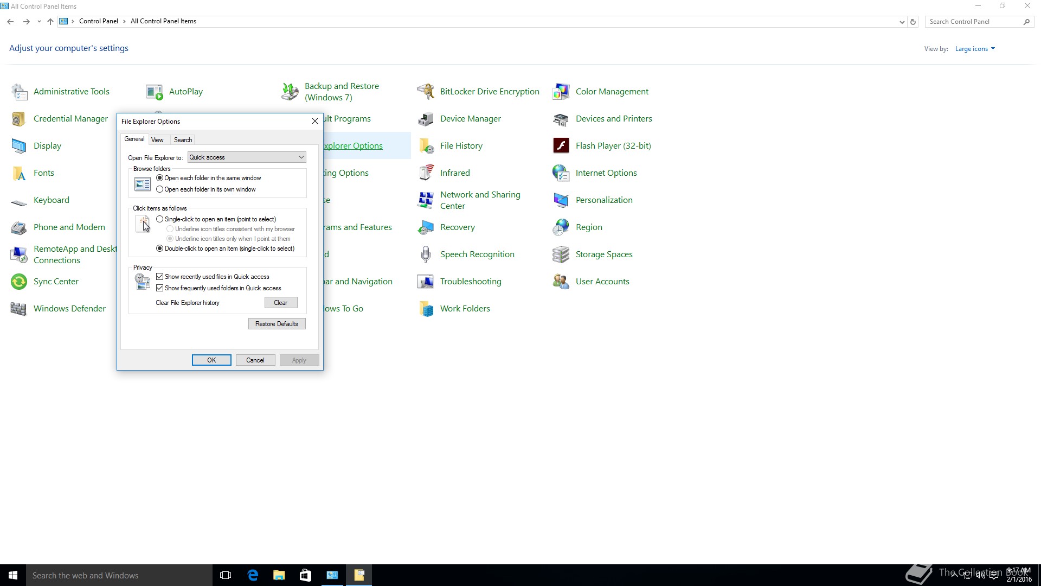Screen dimensions: 1041x586
Task: Open Task View on taskbar
Action: (x=226, y=575)
